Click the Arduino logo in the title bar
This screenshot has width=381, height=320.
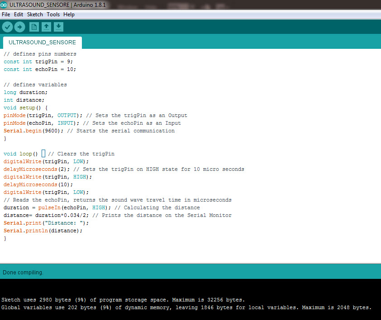click(4, 5)
